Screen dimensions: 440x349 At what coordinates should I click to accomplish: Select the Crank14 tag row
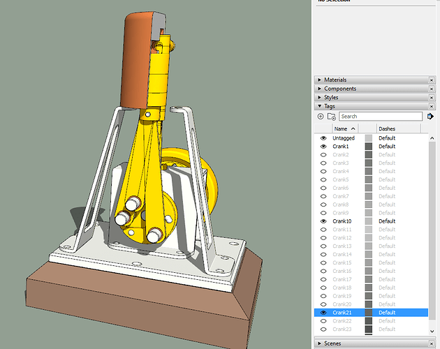click(342, 255)
